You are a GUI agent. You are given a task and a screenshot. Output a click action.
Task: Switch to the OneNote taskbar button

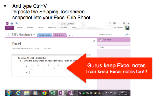[62, 93]
